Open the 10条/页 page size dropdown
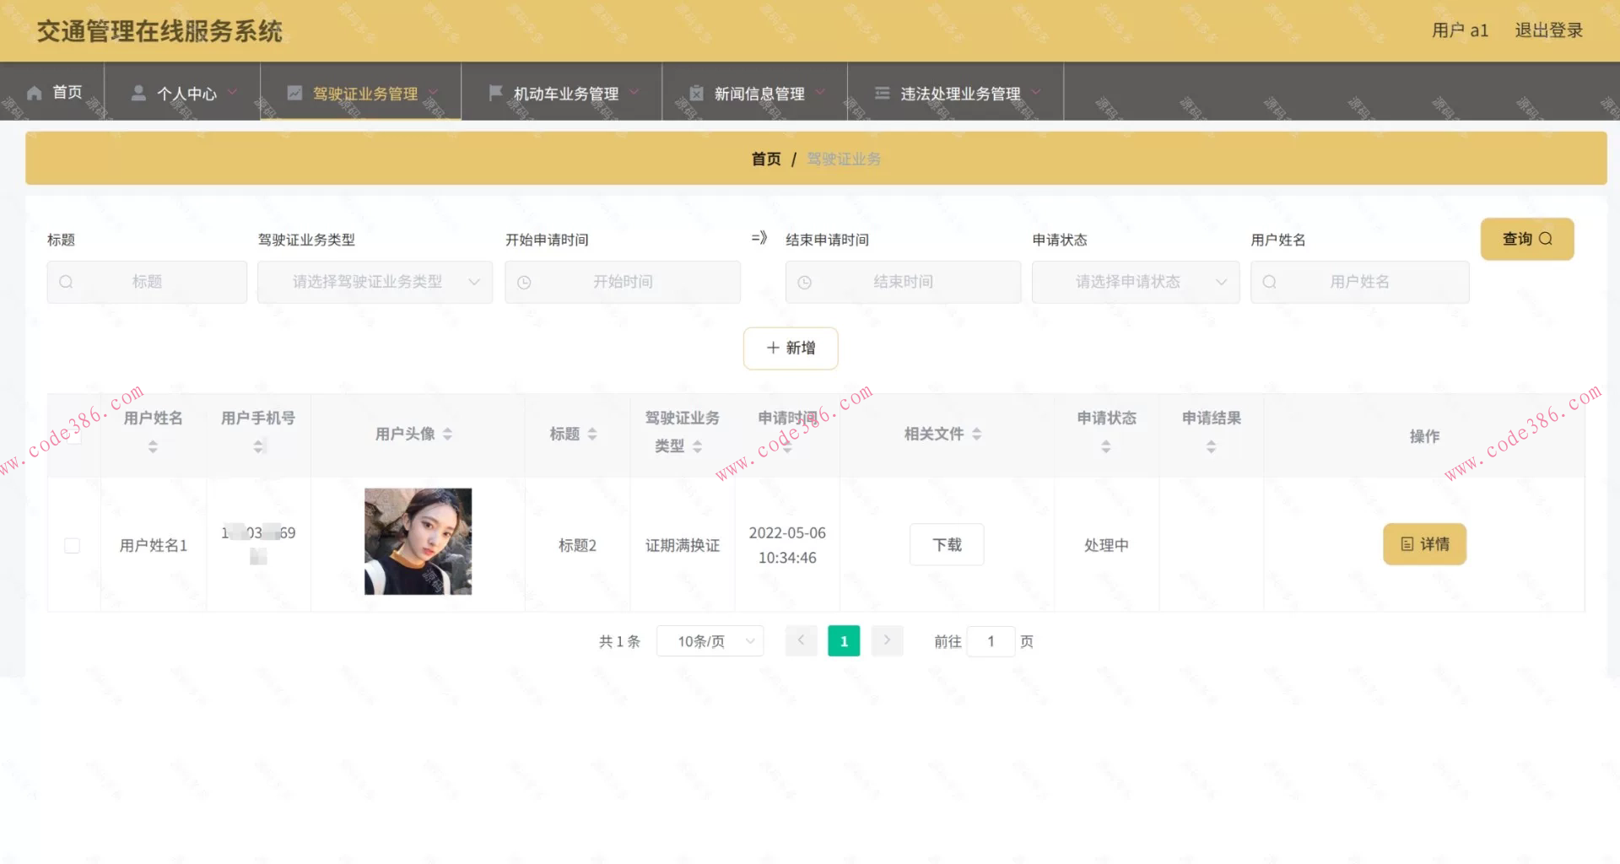1620x864 pixels. [710, 641]
